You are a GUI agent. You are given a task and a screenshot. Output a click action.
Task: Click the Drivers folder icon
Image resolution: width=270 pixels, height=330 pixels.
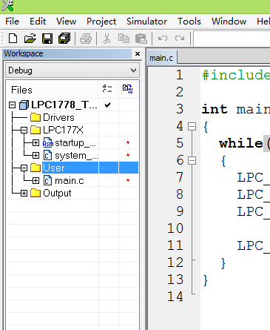coord(36,117)
